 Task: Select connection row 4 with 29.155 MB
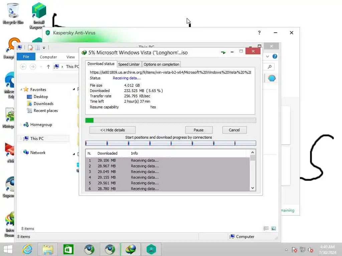168,177
